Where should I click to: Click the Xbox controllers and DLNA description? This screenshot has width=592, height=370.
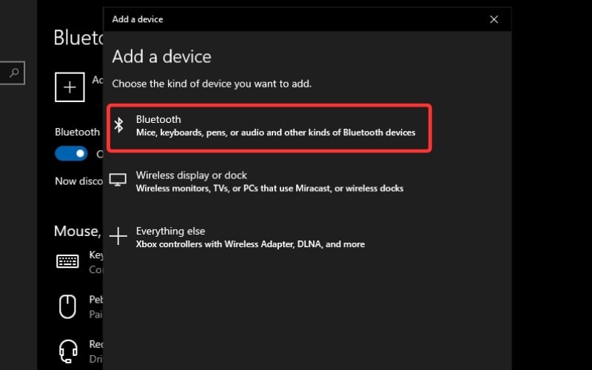pyautogui.click(x=250, y=244)
